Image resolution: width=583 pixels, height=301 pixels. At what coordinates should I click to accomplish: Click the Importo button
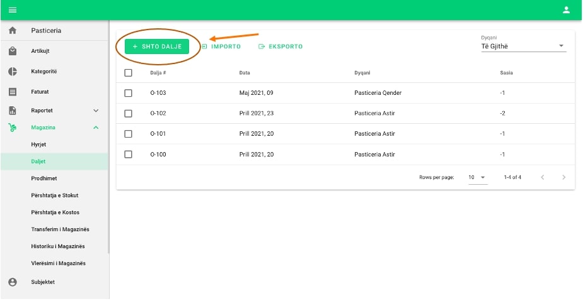[x=221, y=47]
